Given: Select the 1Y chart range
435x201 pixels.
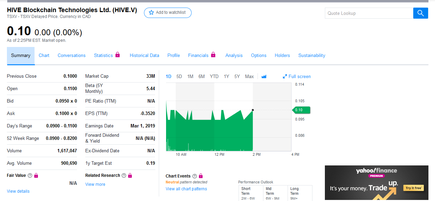Looking at the screenshot, I should coord(226,76).
